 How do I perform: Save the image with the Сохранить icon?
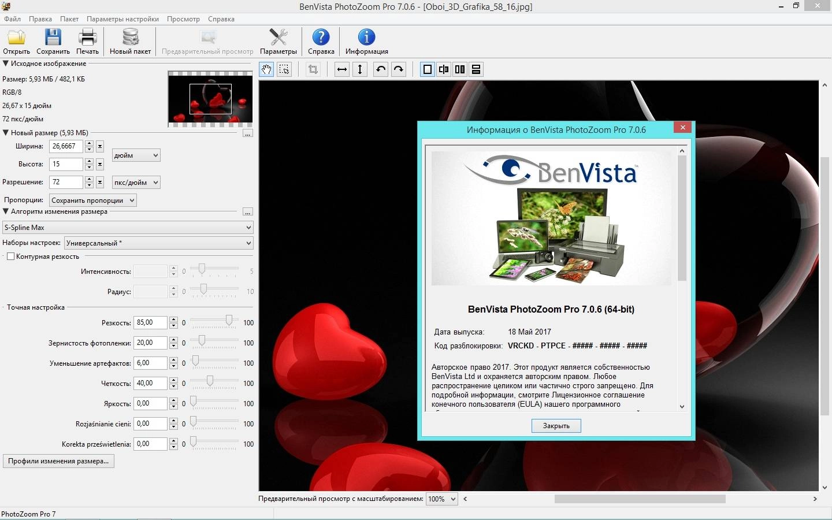point(53,42)
